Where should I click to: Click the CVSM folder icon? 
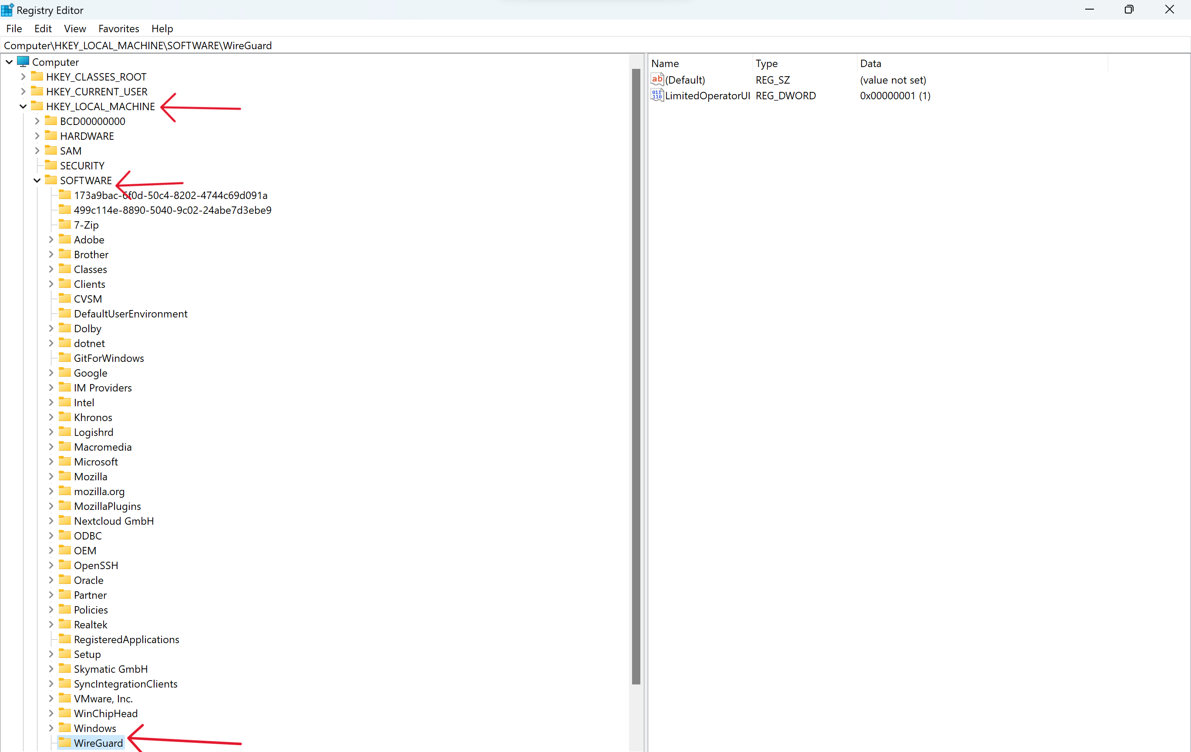pos(65,299)
